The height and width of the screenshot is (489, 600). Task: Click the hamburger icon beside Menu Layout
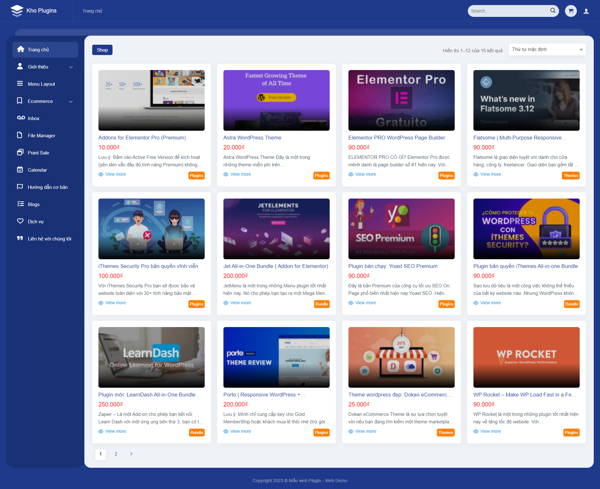point(20,83)
